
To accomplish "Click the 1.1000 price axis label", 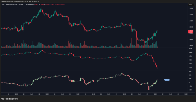I will point(191,27).
